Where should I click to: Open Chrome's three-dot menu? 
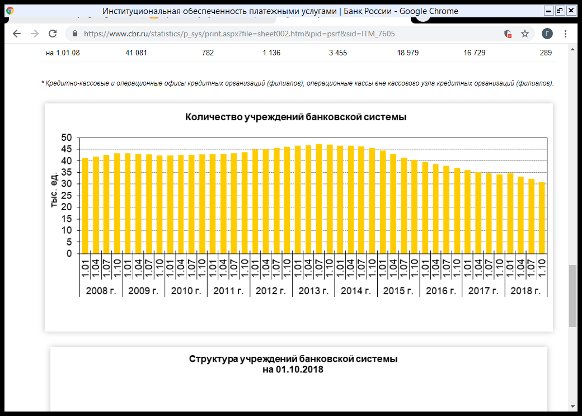565,34
